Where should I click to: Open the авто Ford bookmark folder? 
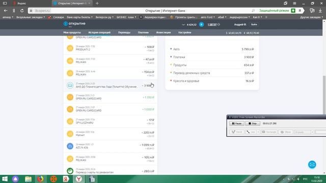(x=208, y=17)
